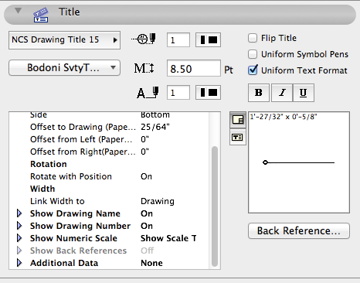Open the symbol pen color swatch

pos(208,40)
